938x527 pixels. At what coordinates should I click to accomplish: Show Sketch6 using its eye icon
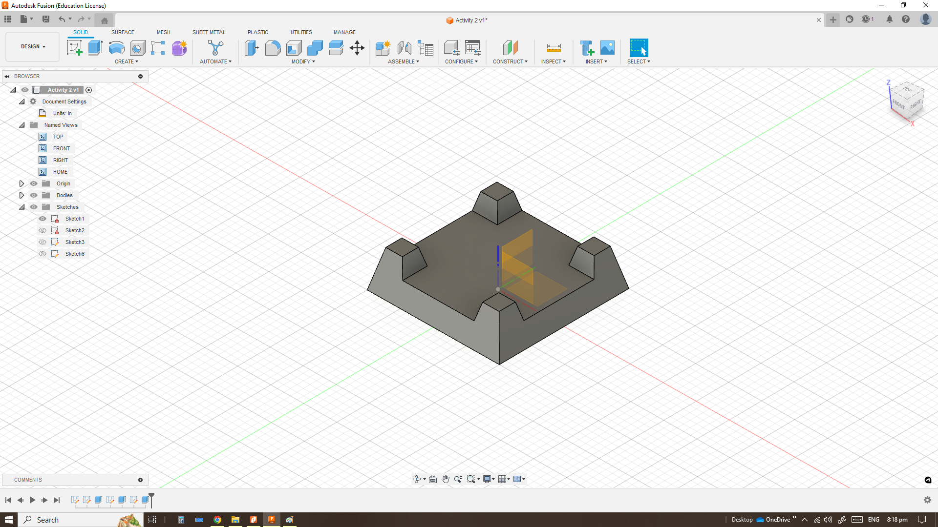pyautogui.click(x=43, y=254)
